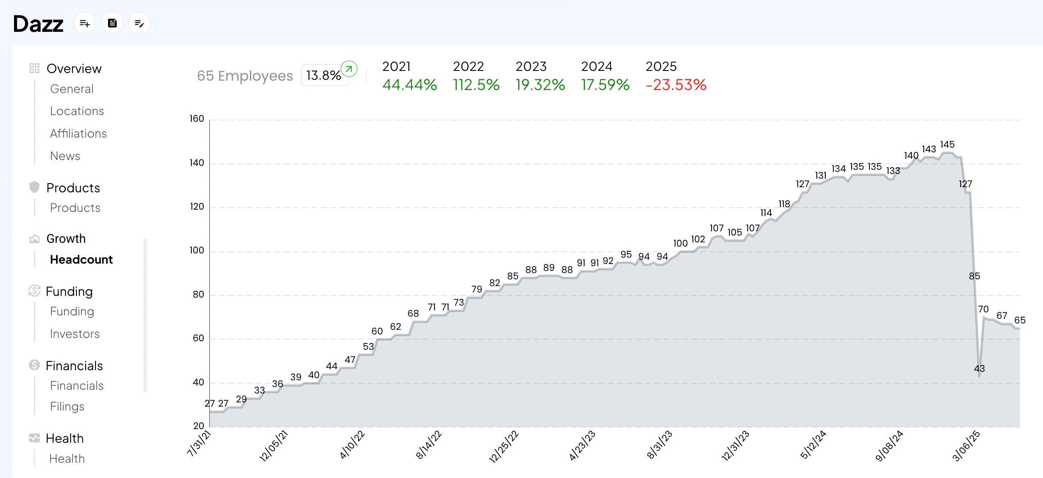Viewport: 1043px width, 478px height.
Task: Open the News page
Action: [65, 156]
